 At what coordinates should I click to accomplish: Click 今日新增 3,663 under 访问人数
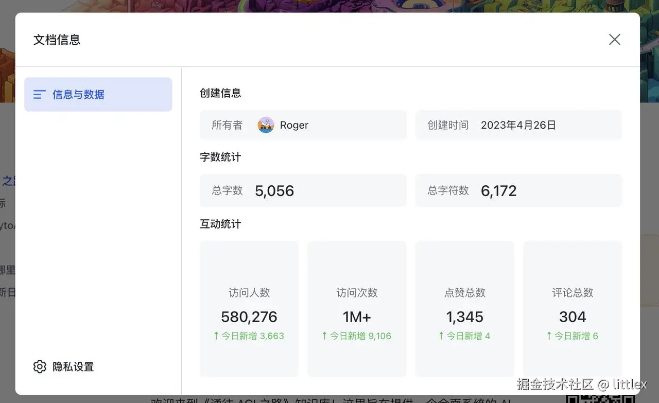(249, 336)
